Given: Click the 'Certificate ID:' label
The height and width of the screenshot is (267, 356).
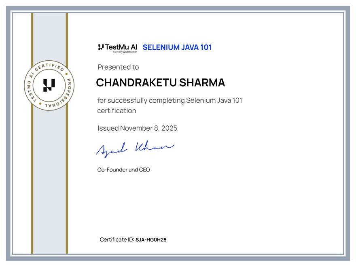Looking at the screenshot, I should pyautogui.click(x=117, y=239).
